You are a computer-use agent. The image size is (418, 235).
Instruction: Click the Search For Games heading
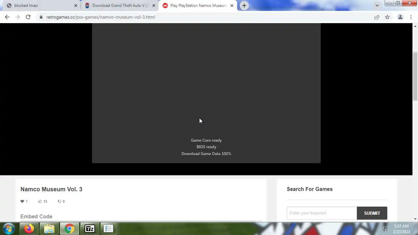click(x=310, y=189)
